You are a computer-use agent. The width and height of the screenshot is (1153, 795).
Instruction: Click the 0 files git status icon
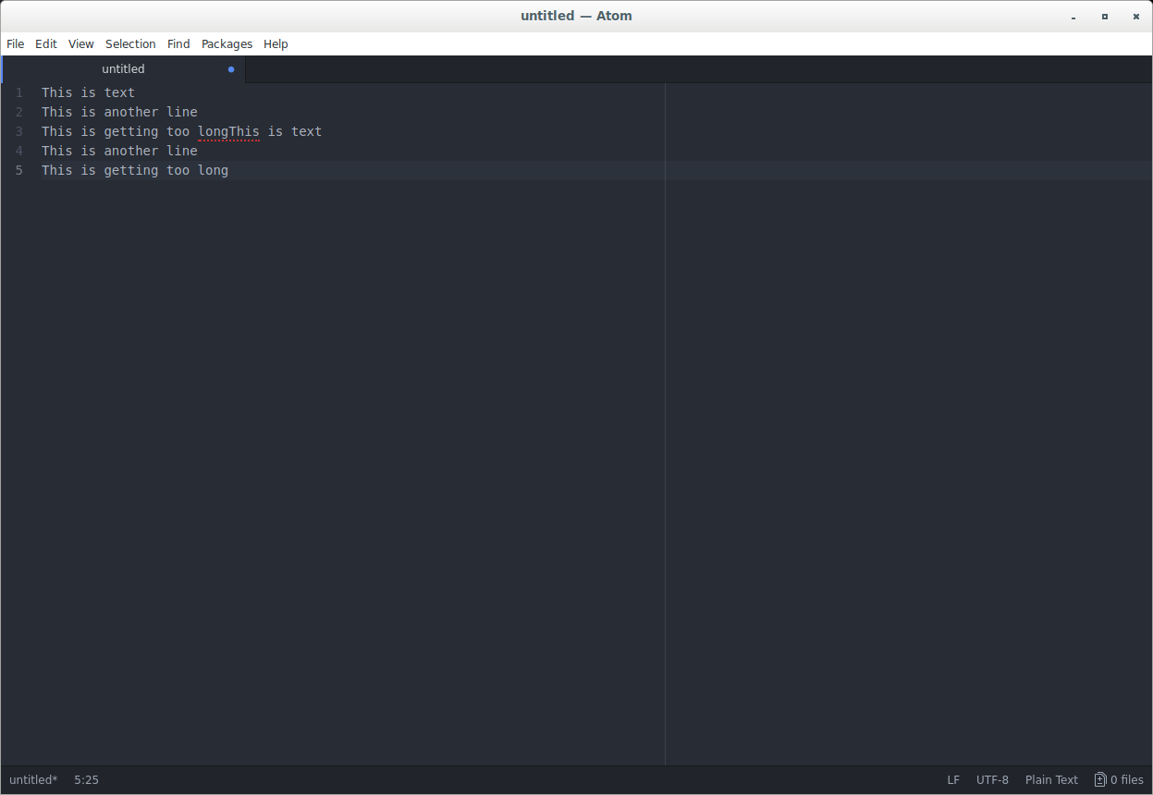click(1119, 779)
